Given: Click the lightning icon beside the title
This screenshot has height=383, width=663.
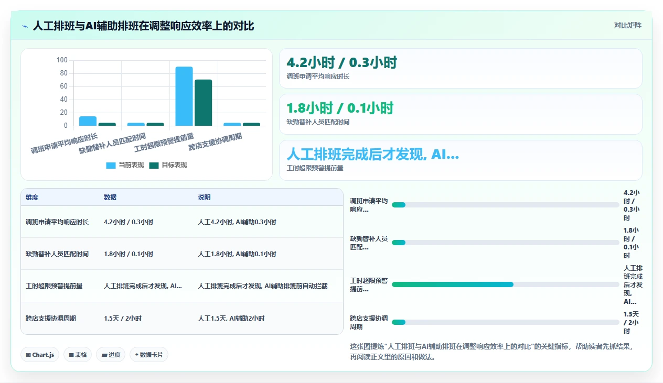Looking at the screenshot, I should (x=25, y=26).
